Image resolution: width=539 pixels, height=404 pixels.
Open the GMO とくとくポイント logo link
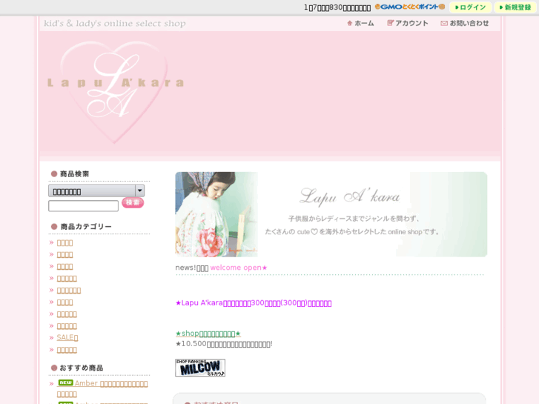point(410,7)
